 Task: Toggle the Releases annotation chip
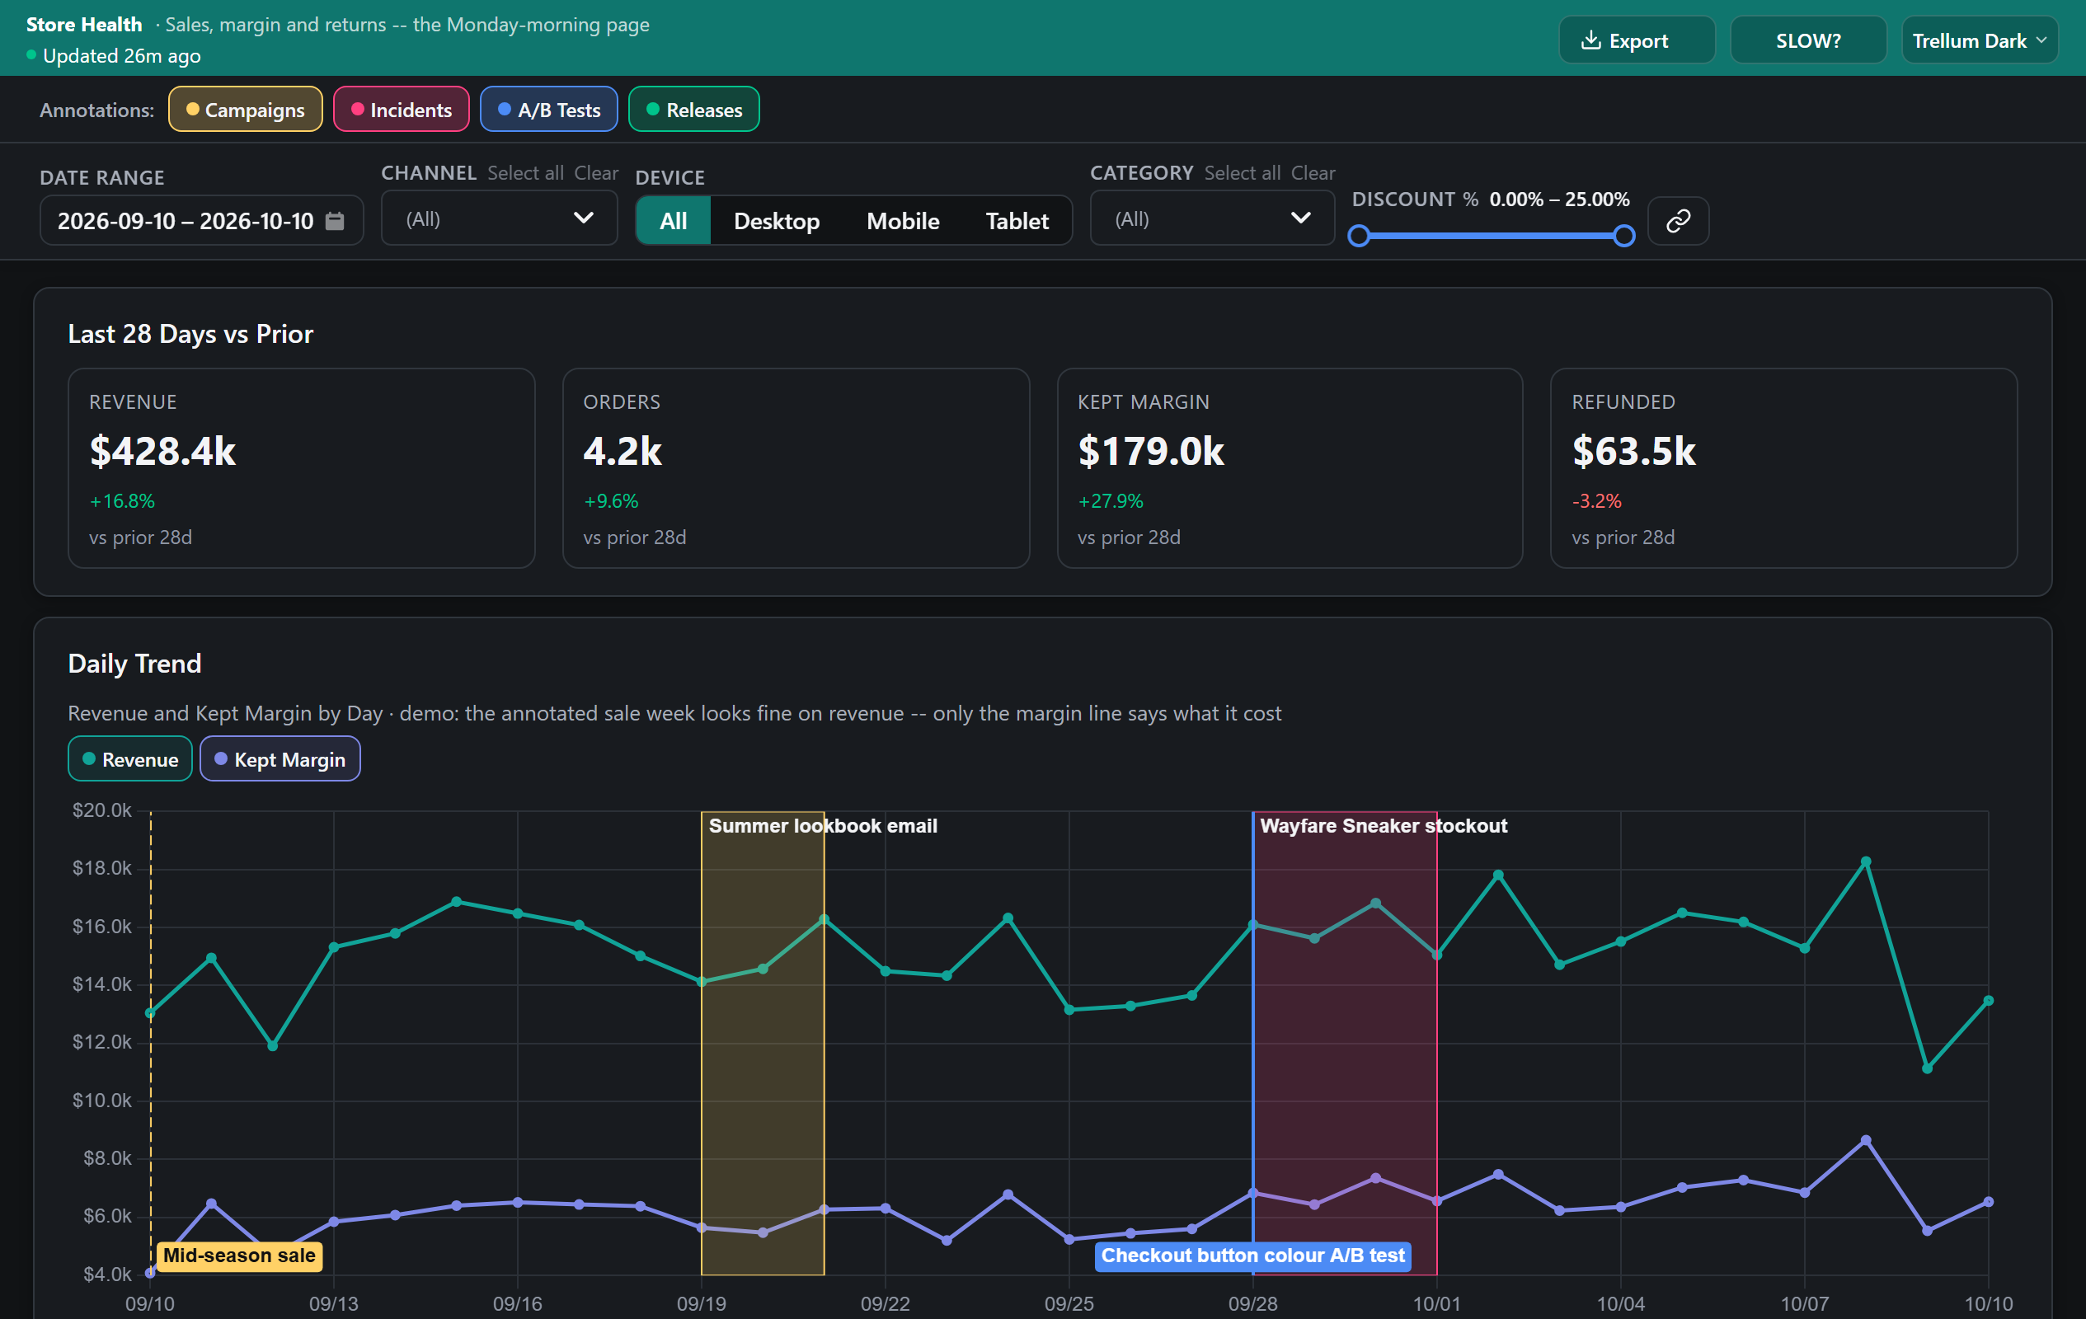pyautogui.click(x=694, y=110)
